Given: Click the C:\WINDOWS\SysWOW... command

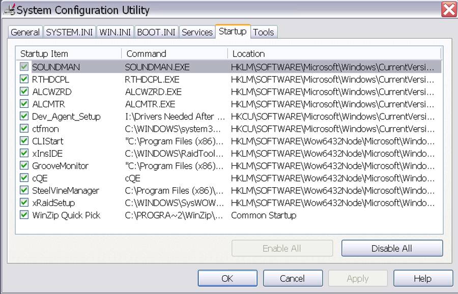Looking at the screenshot, I should (x=174, y=202).
